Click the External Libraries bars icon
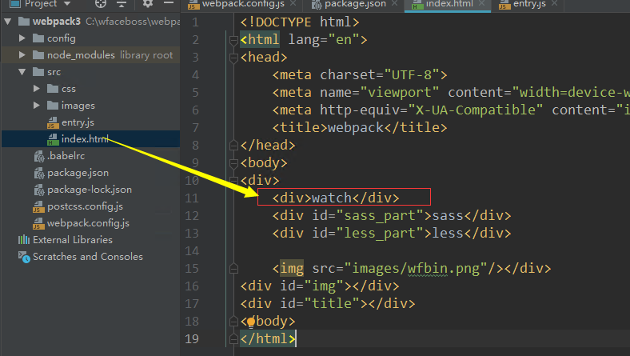Viewport: 630px width, 356px height. (x=24, y=240)
